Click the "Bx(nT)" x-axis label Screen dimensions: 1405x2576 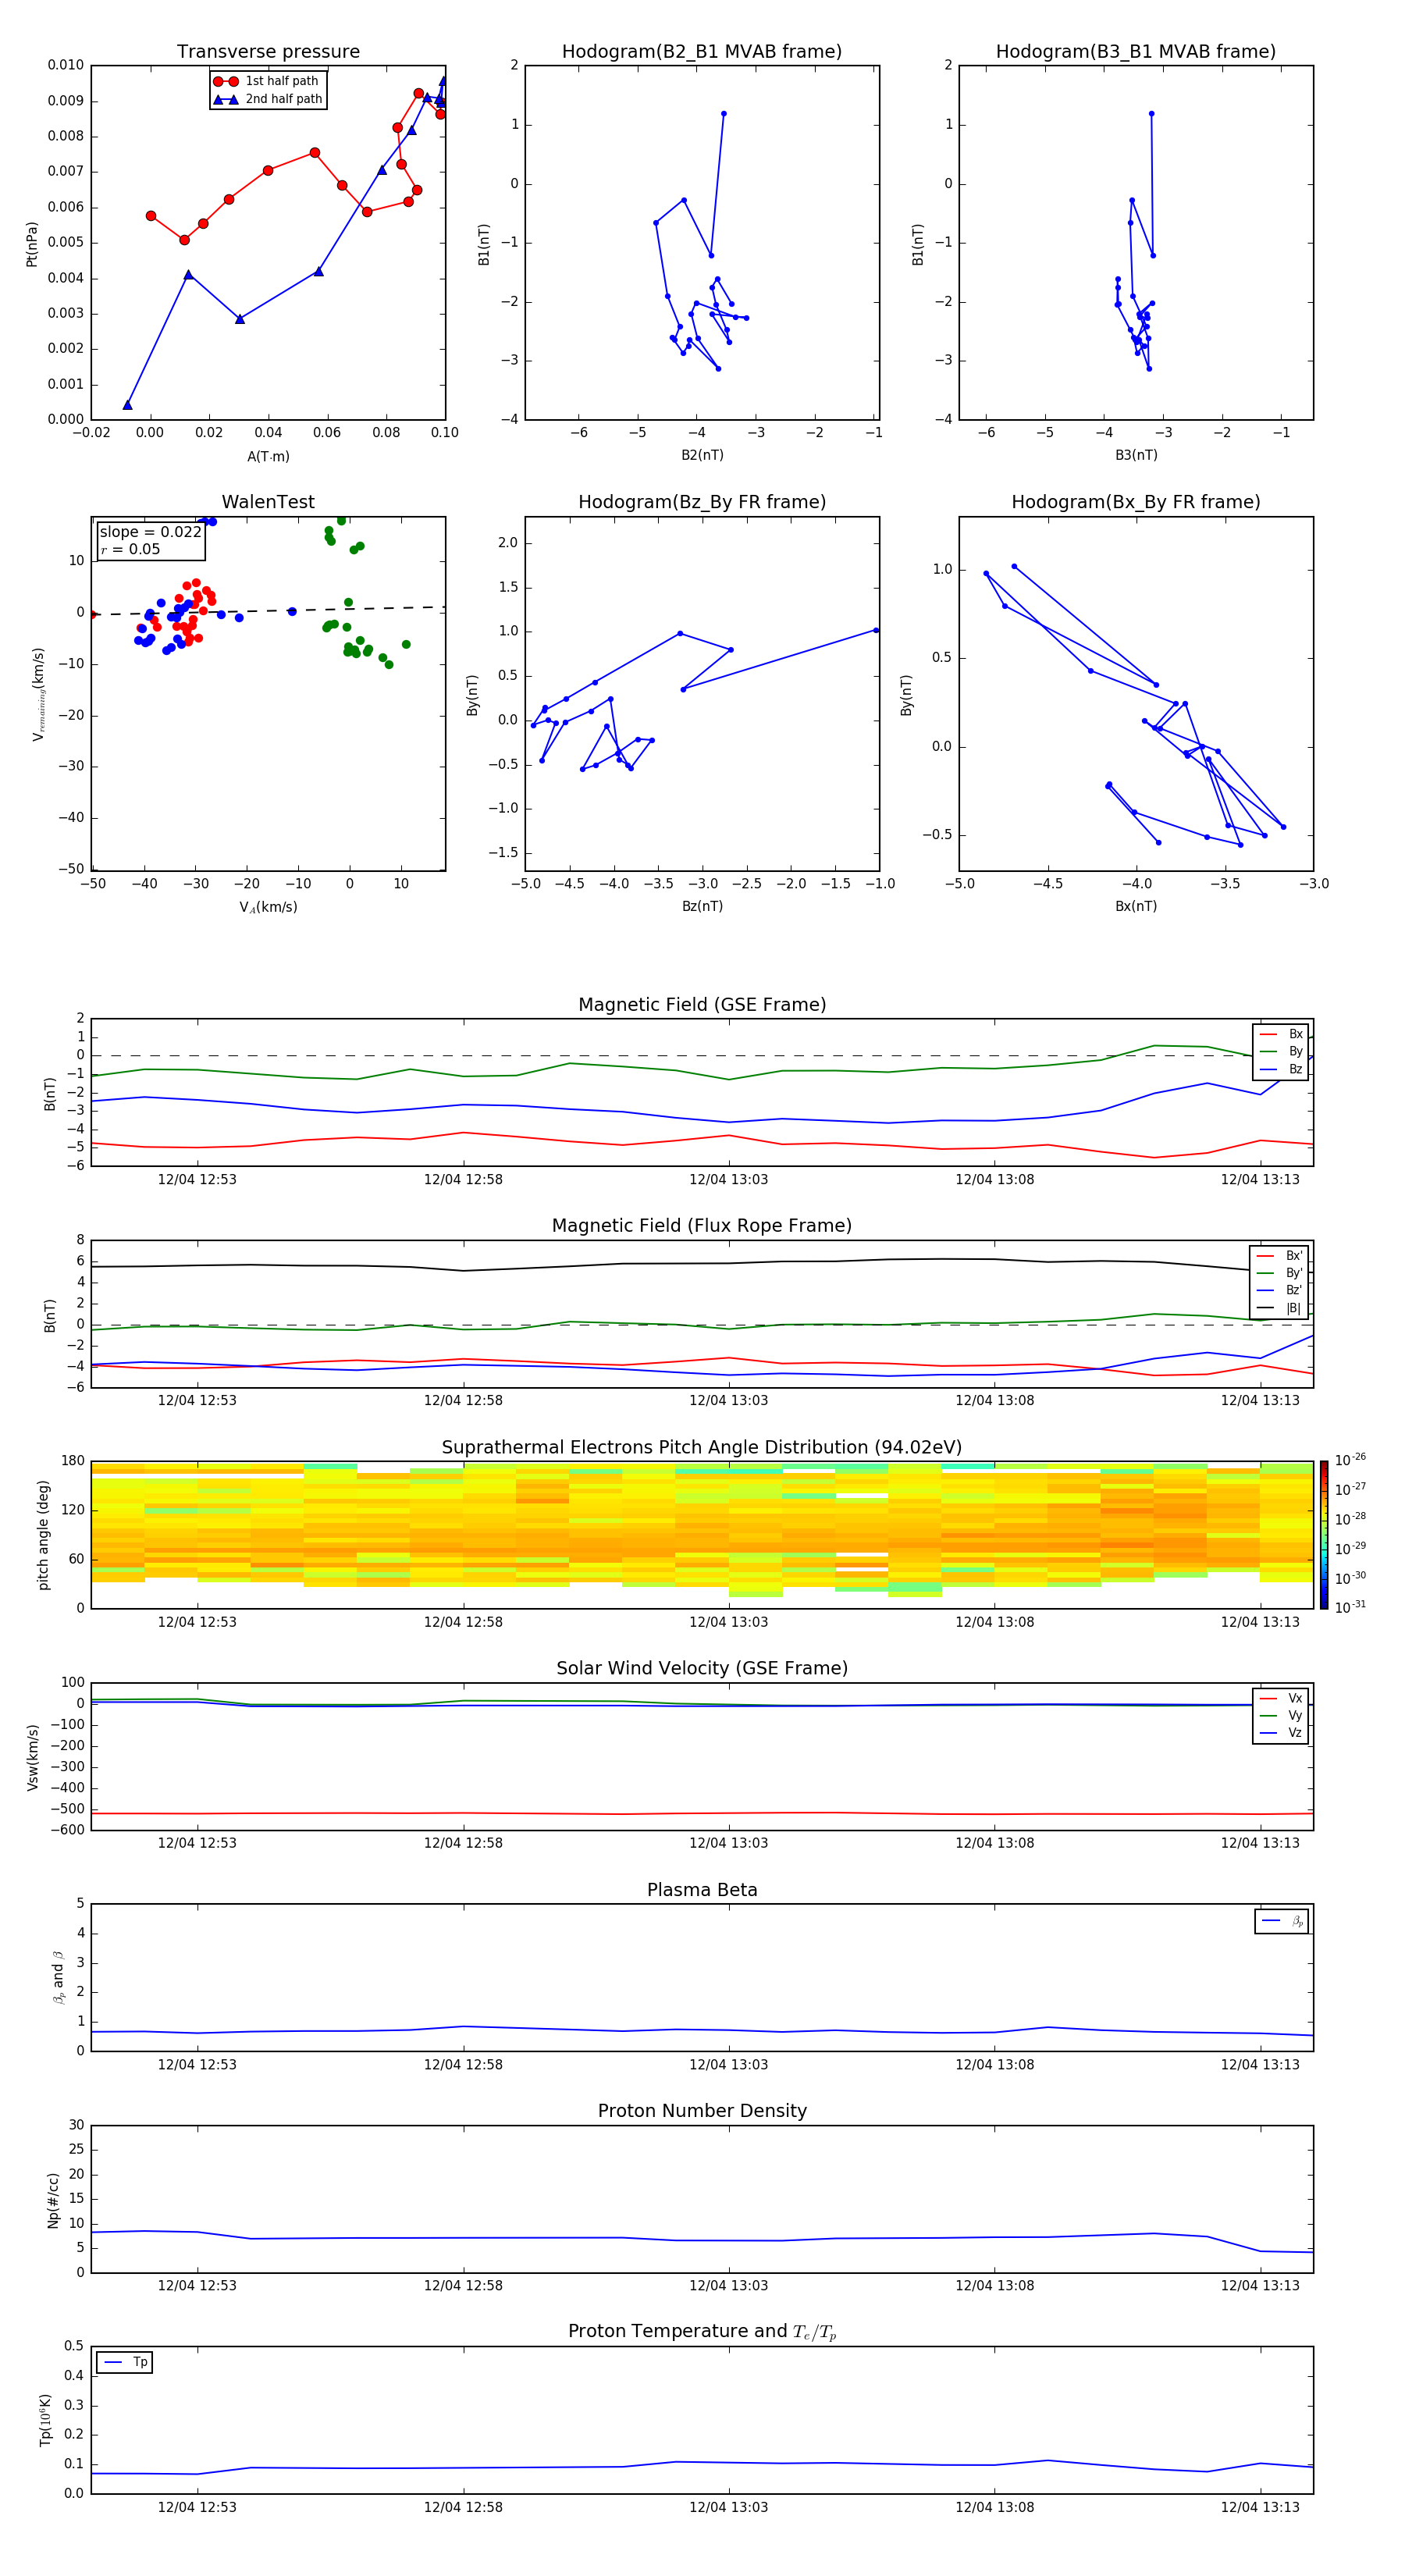[x=1136, y=907]
